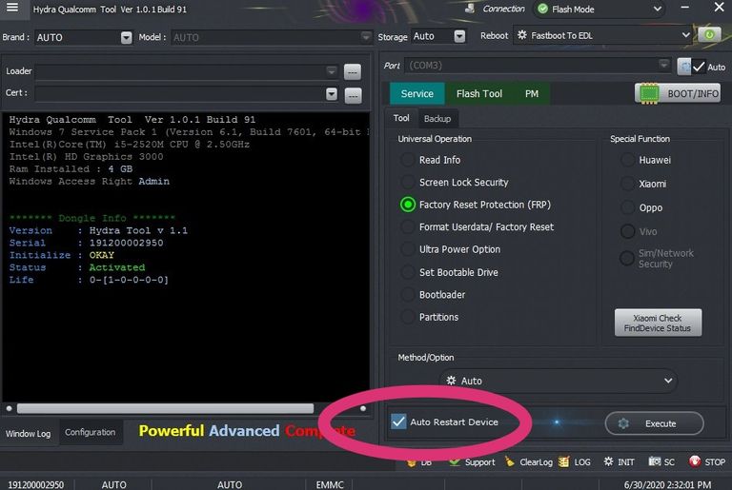Take a screenshot with SC camera icon
The height and width of the screenshot is (490, 732).
click(x=655, y=461)
